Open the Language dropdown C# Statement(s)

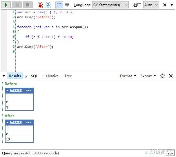coord(110,5)
